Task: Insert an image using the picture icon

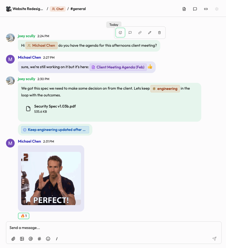Action: (22, 239)
